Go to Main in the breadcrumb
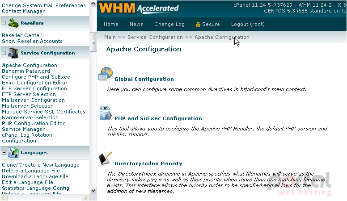Viewport: 347px width, 201px height. point(110,37)
